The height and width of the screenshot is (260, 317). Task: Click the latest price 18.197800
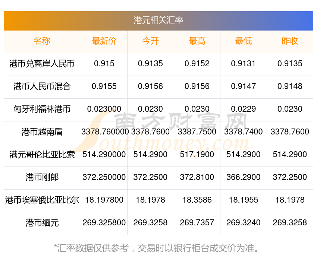104,200
